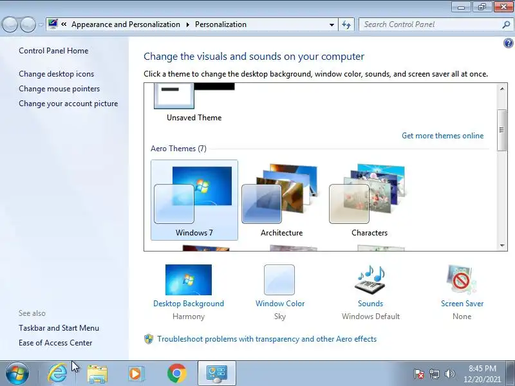Open Change mouse pointers link

pos(59,89)
